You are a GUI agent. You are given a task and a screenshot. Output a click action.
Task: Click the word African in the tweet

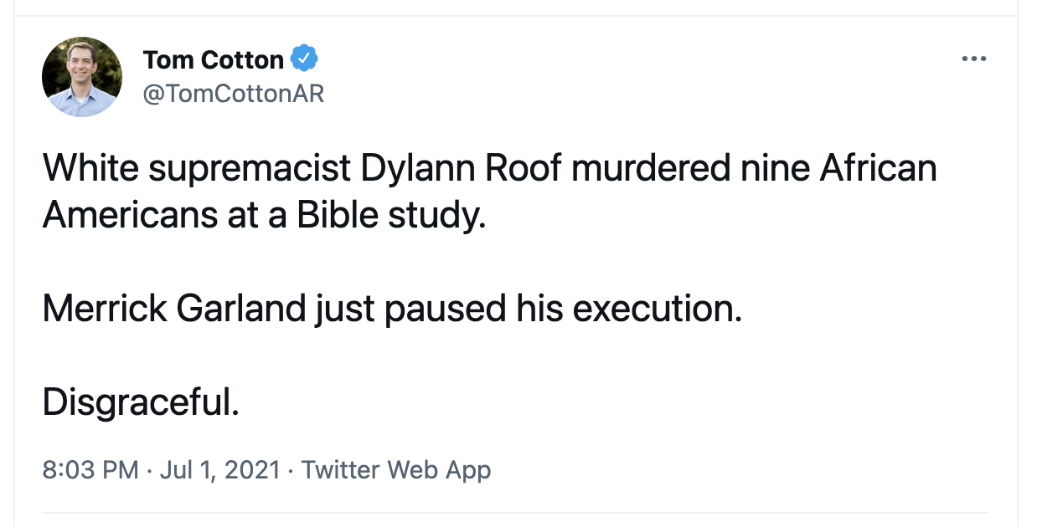click(877, 168)
